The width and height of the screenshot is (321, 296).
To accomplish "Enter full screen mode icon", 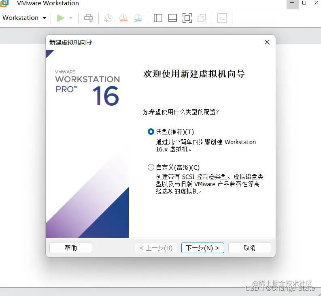I will click(187, 18).
